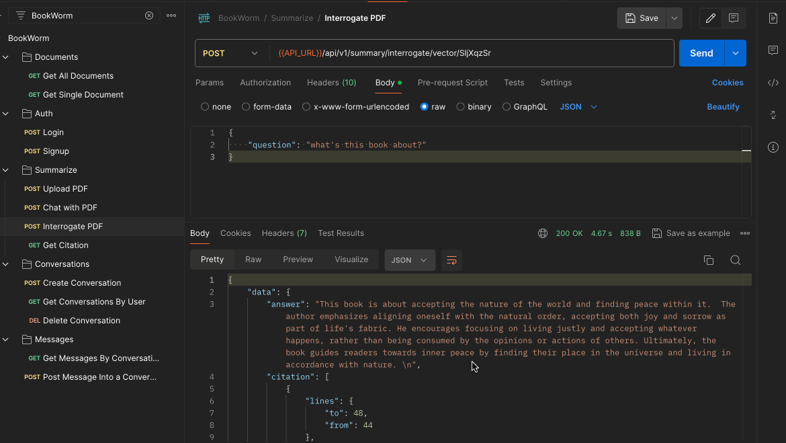Open the request Settings tab
The height and width of the screenshot is (443, 786).
coord(556,83)
